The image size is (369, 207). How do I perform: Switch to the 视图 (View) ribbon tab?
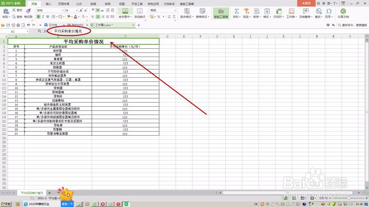(122, 4)
